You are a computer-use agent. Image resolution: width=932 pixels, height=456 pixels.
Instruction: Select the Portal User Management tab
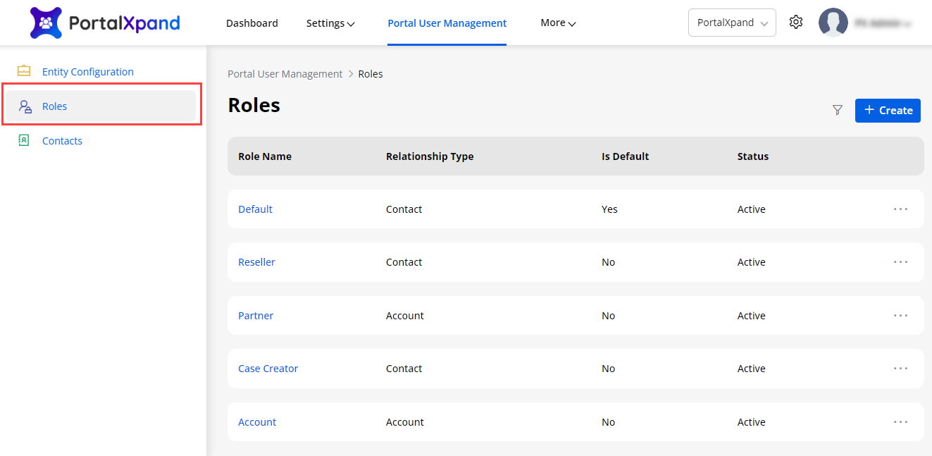pos(447,23)
